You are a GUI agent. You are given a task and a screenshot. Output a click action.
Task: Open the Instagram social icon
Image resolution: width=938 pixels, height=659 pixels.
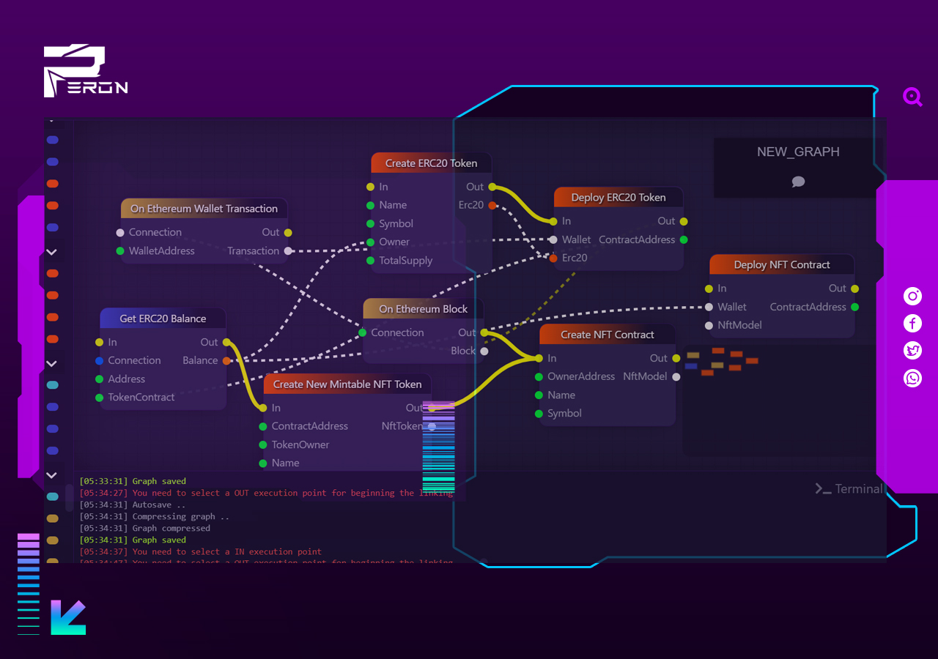[x=912, y=297]
